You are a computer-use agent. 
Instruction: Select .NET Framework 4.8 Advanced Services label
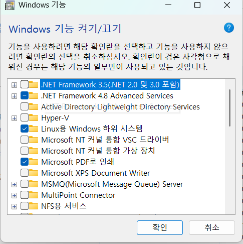coord(107,96)
